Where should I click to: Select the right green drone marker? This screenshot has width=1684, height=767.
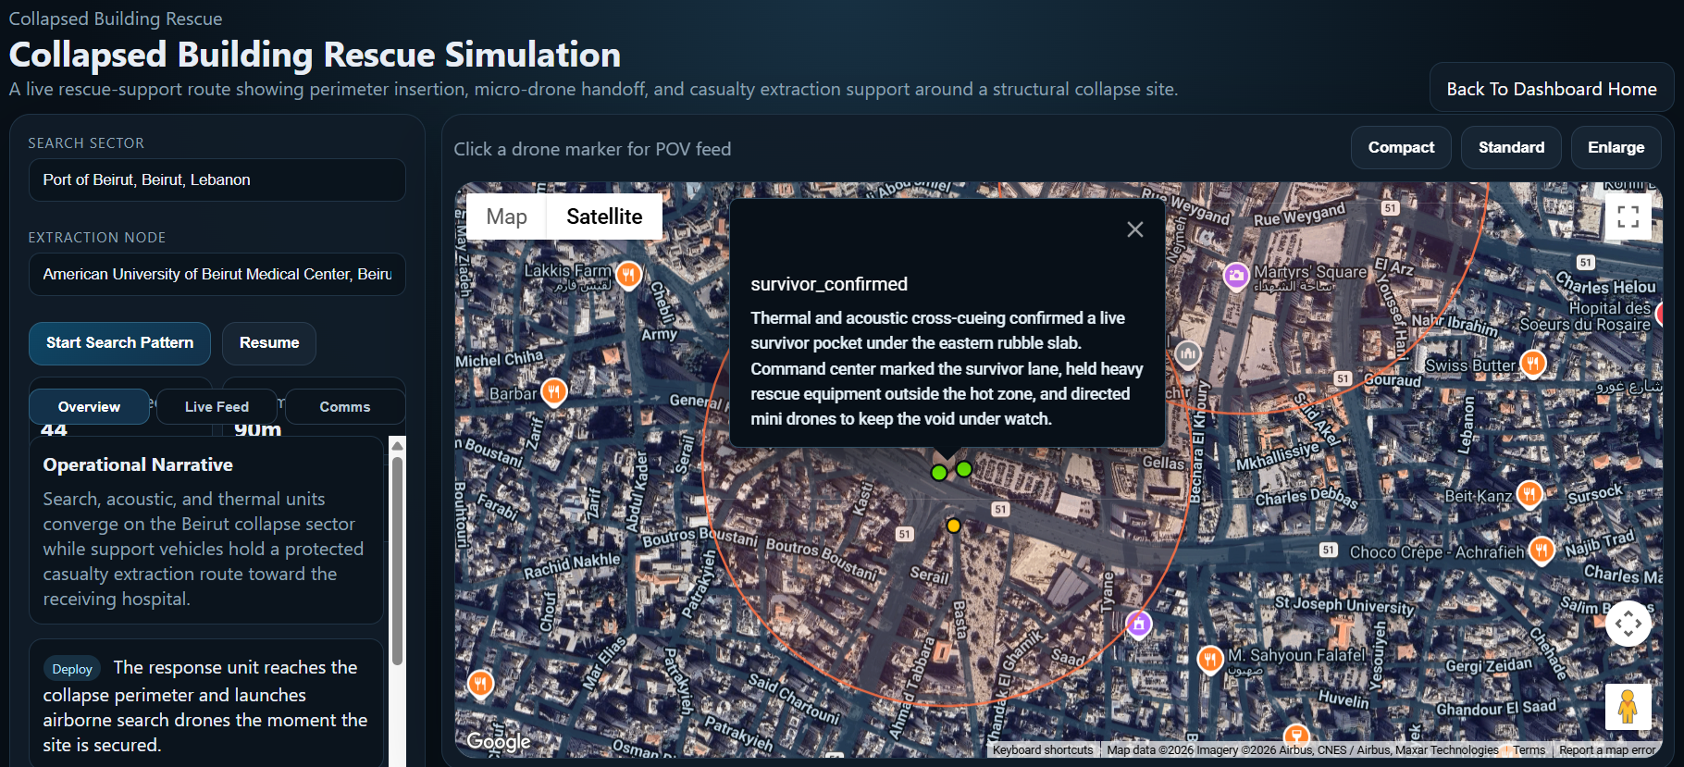(964, 469)
